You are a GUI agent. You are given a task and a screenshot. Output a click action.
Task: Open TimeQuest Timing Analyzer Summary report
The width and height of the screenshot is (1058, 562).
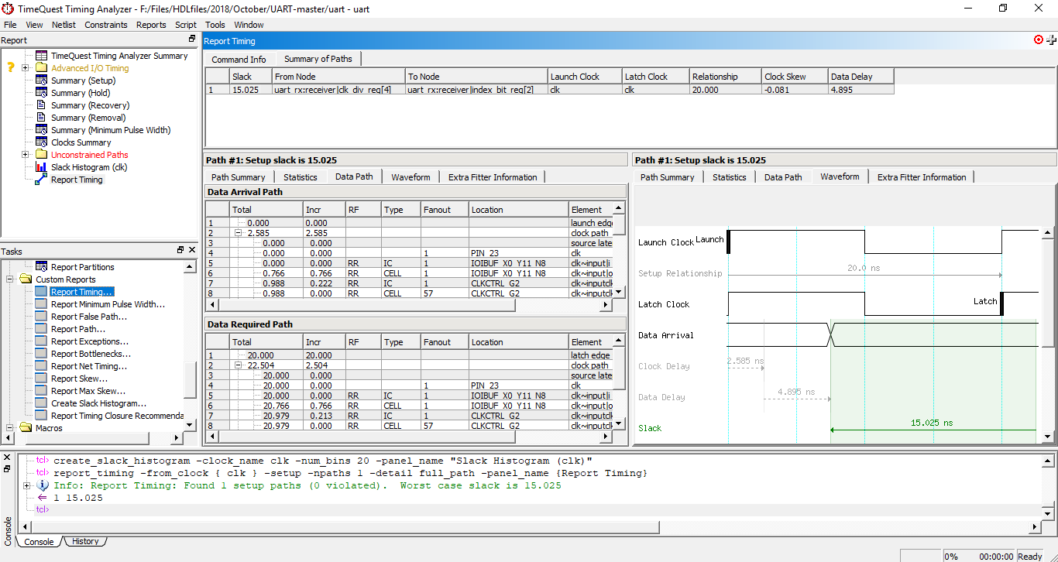pyautogui.click(x=119, y=56)
